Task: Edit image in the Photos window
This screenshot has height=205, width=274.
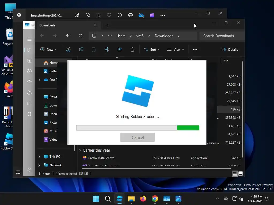Action: click(77, 15)
